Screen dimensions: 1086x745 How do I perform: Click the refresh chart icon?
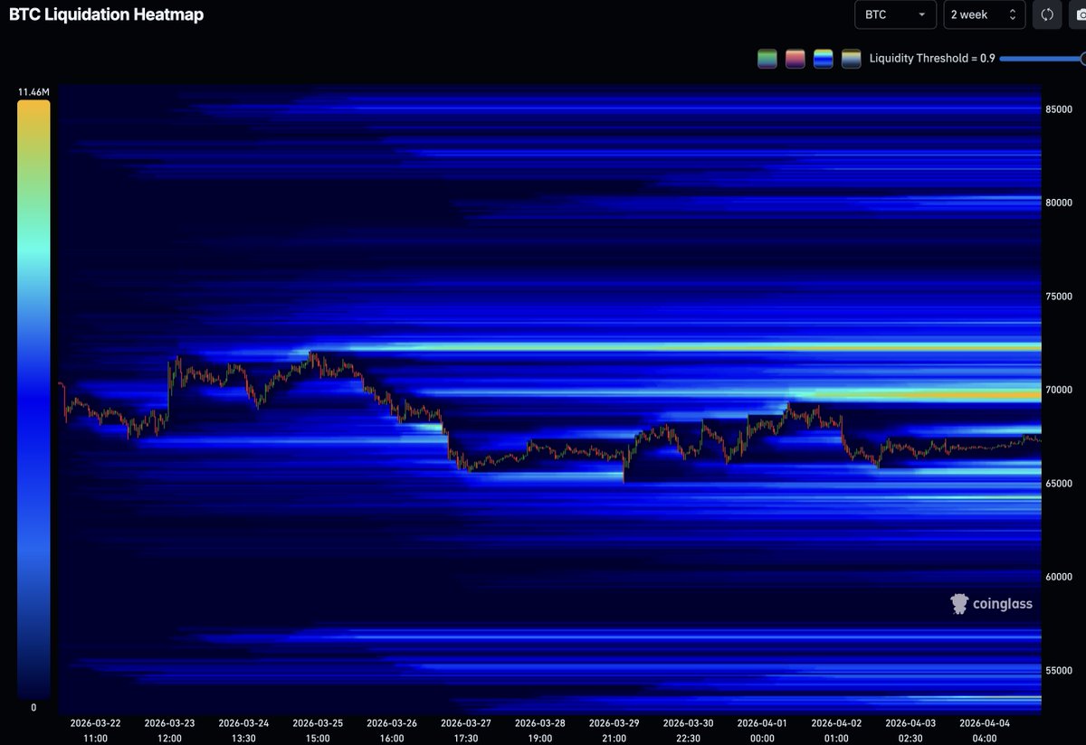click(x=1047, y=14)
